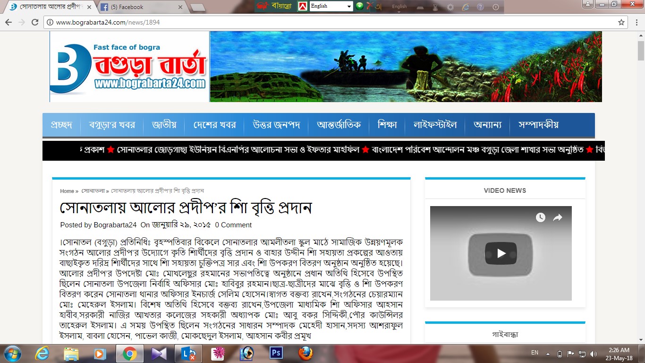Open Windows Explorer folder from taskbar
Viewport: 645px width, 363px height.
point(71,354)
